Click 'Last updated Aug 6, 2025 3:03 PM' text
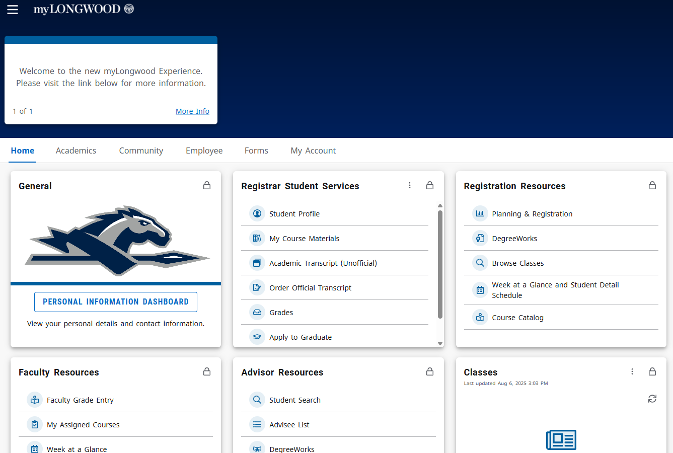Image resolution: width=673 pixels, height=453 pixels. 506,384
